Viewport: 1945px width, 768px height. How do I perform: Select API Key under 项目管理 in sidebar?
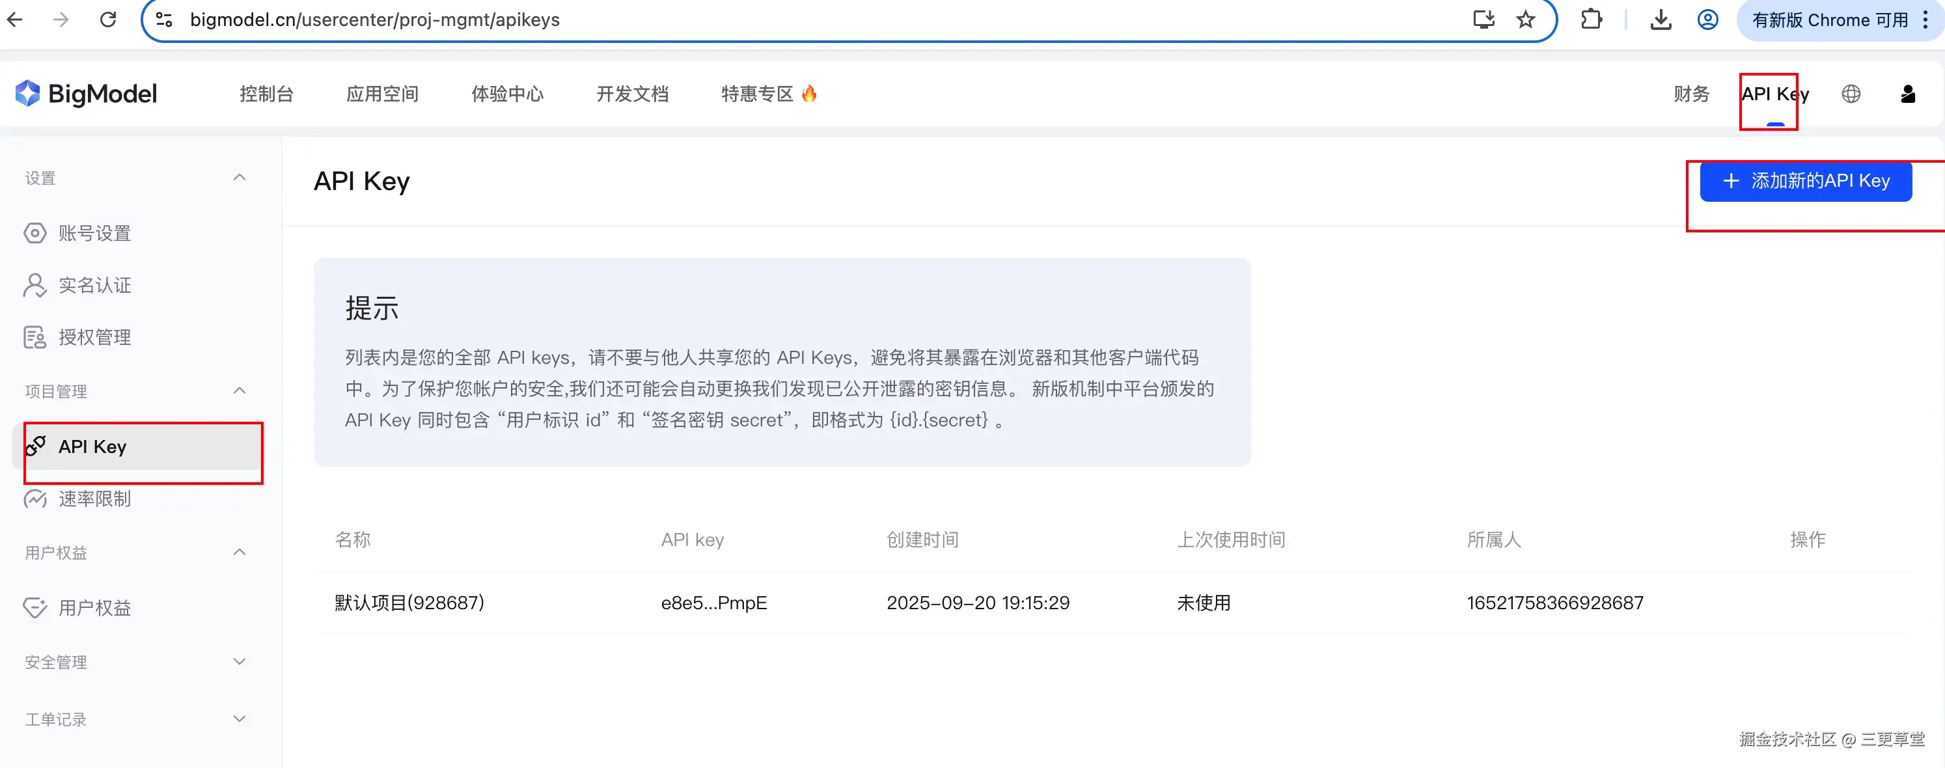[x=92, y=446]
